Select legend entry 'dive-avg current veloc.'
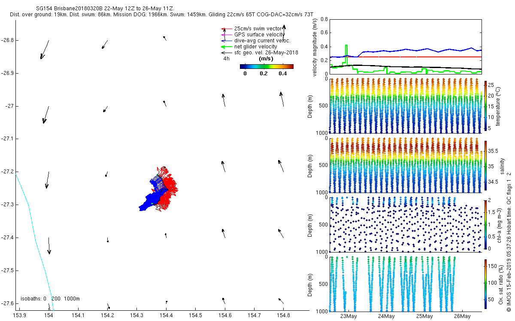Viewport: 515px width, 321px height. point(262,41)
